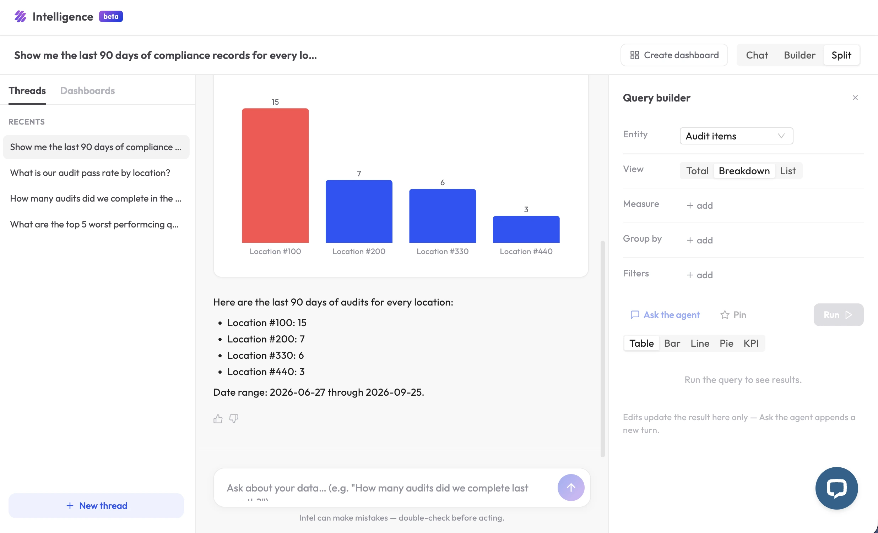This screenshot has height=533, width=878.
Task: Select the List view option
Action: point(787,171)
